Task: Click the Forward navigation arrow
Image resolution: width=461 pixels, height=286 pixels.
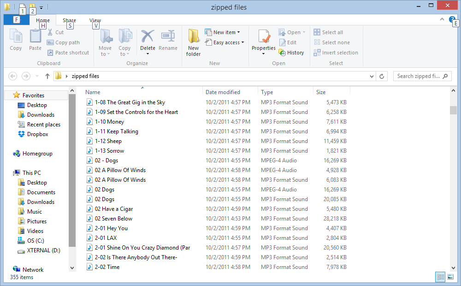Action: tap(26, 76)
